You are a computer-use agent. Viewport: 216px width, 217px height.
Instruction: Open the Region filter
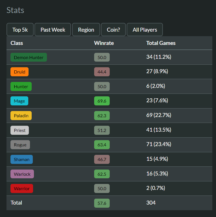(x=86, y=30)
